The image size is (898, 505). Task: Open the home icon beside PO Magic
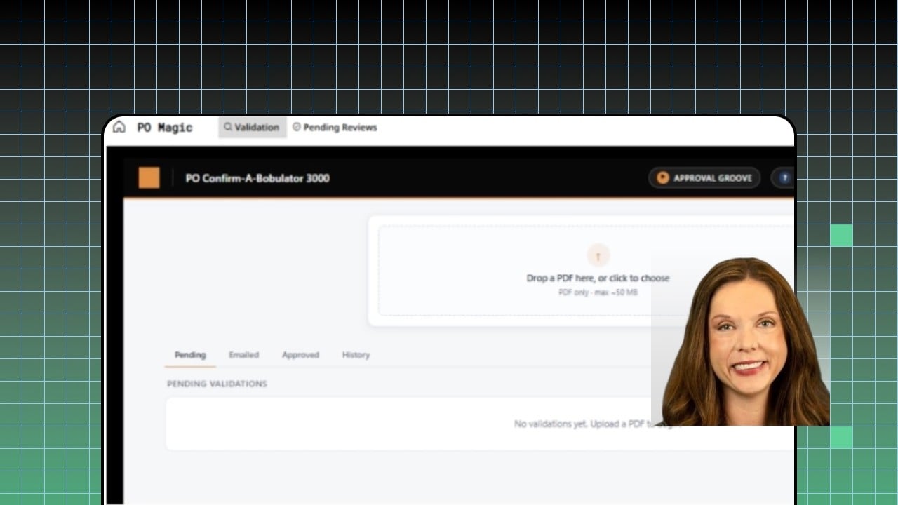coord(119,127)
